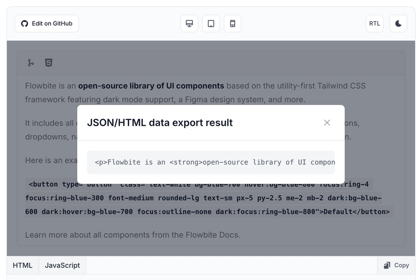Click the bold text open-source library of UI components
Image resolution: width=420 pixels, height=280 pixels.
point(151,86)
